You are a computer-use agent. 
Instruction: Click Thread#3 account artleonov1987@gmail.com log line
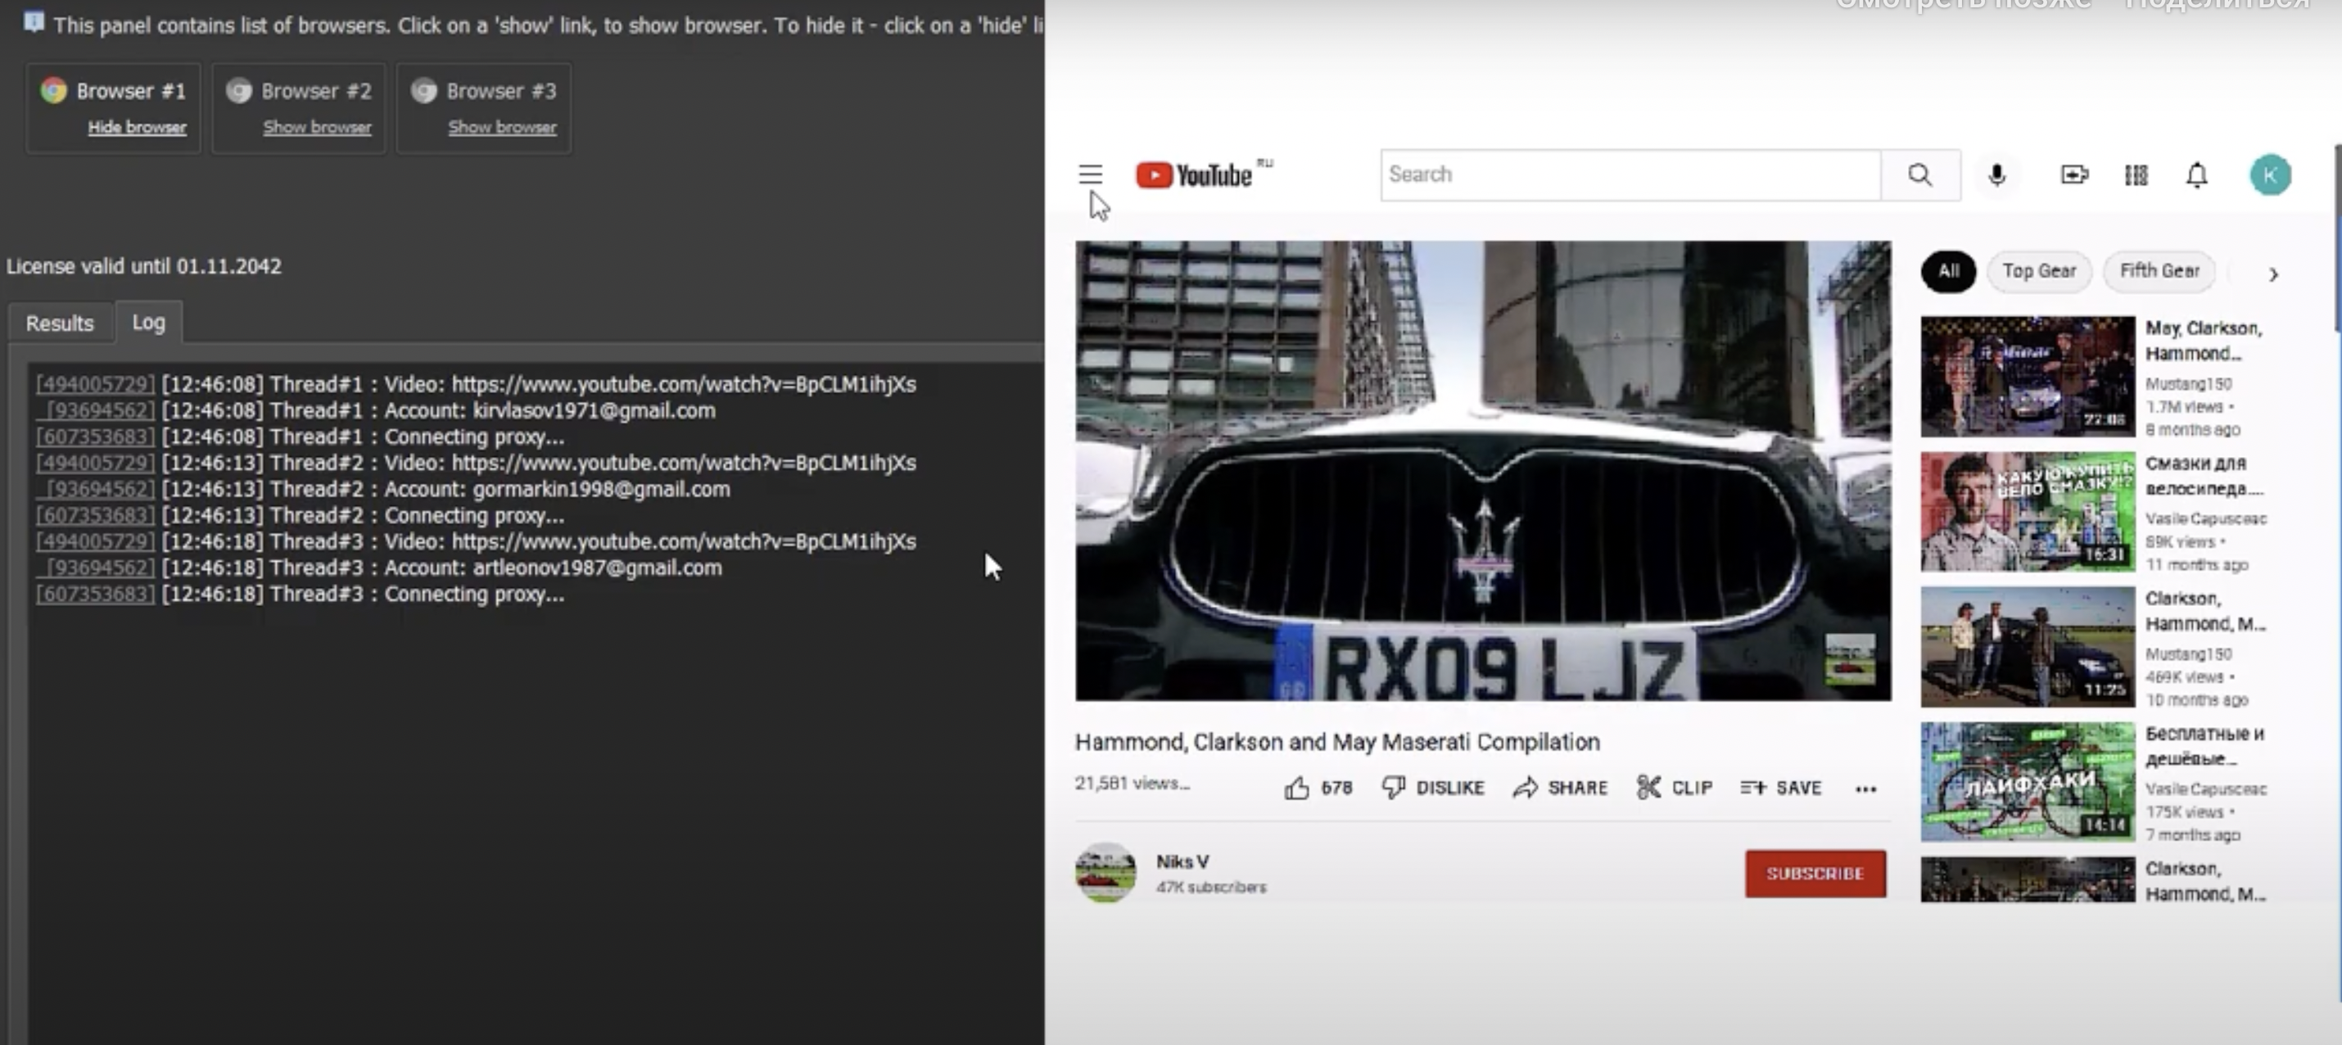(379, 568)
